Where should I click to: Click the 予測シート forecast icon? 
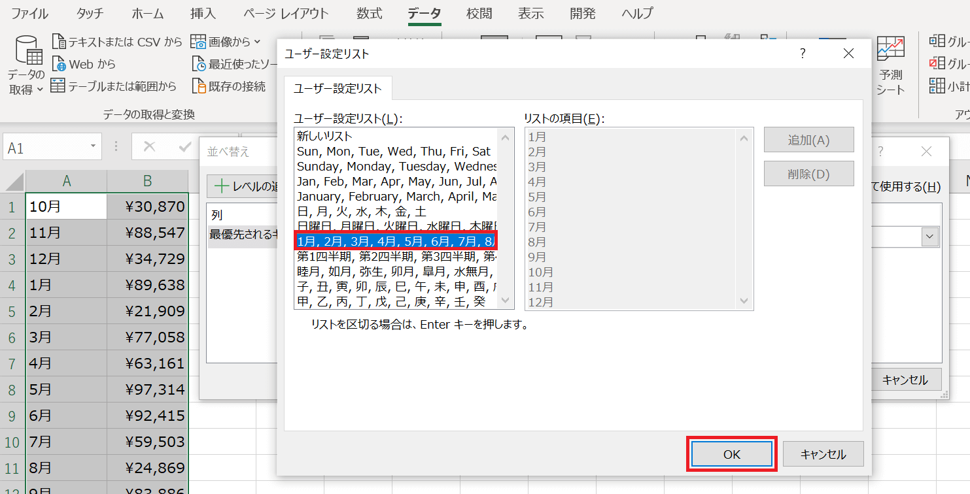click(x=890, y=50)
